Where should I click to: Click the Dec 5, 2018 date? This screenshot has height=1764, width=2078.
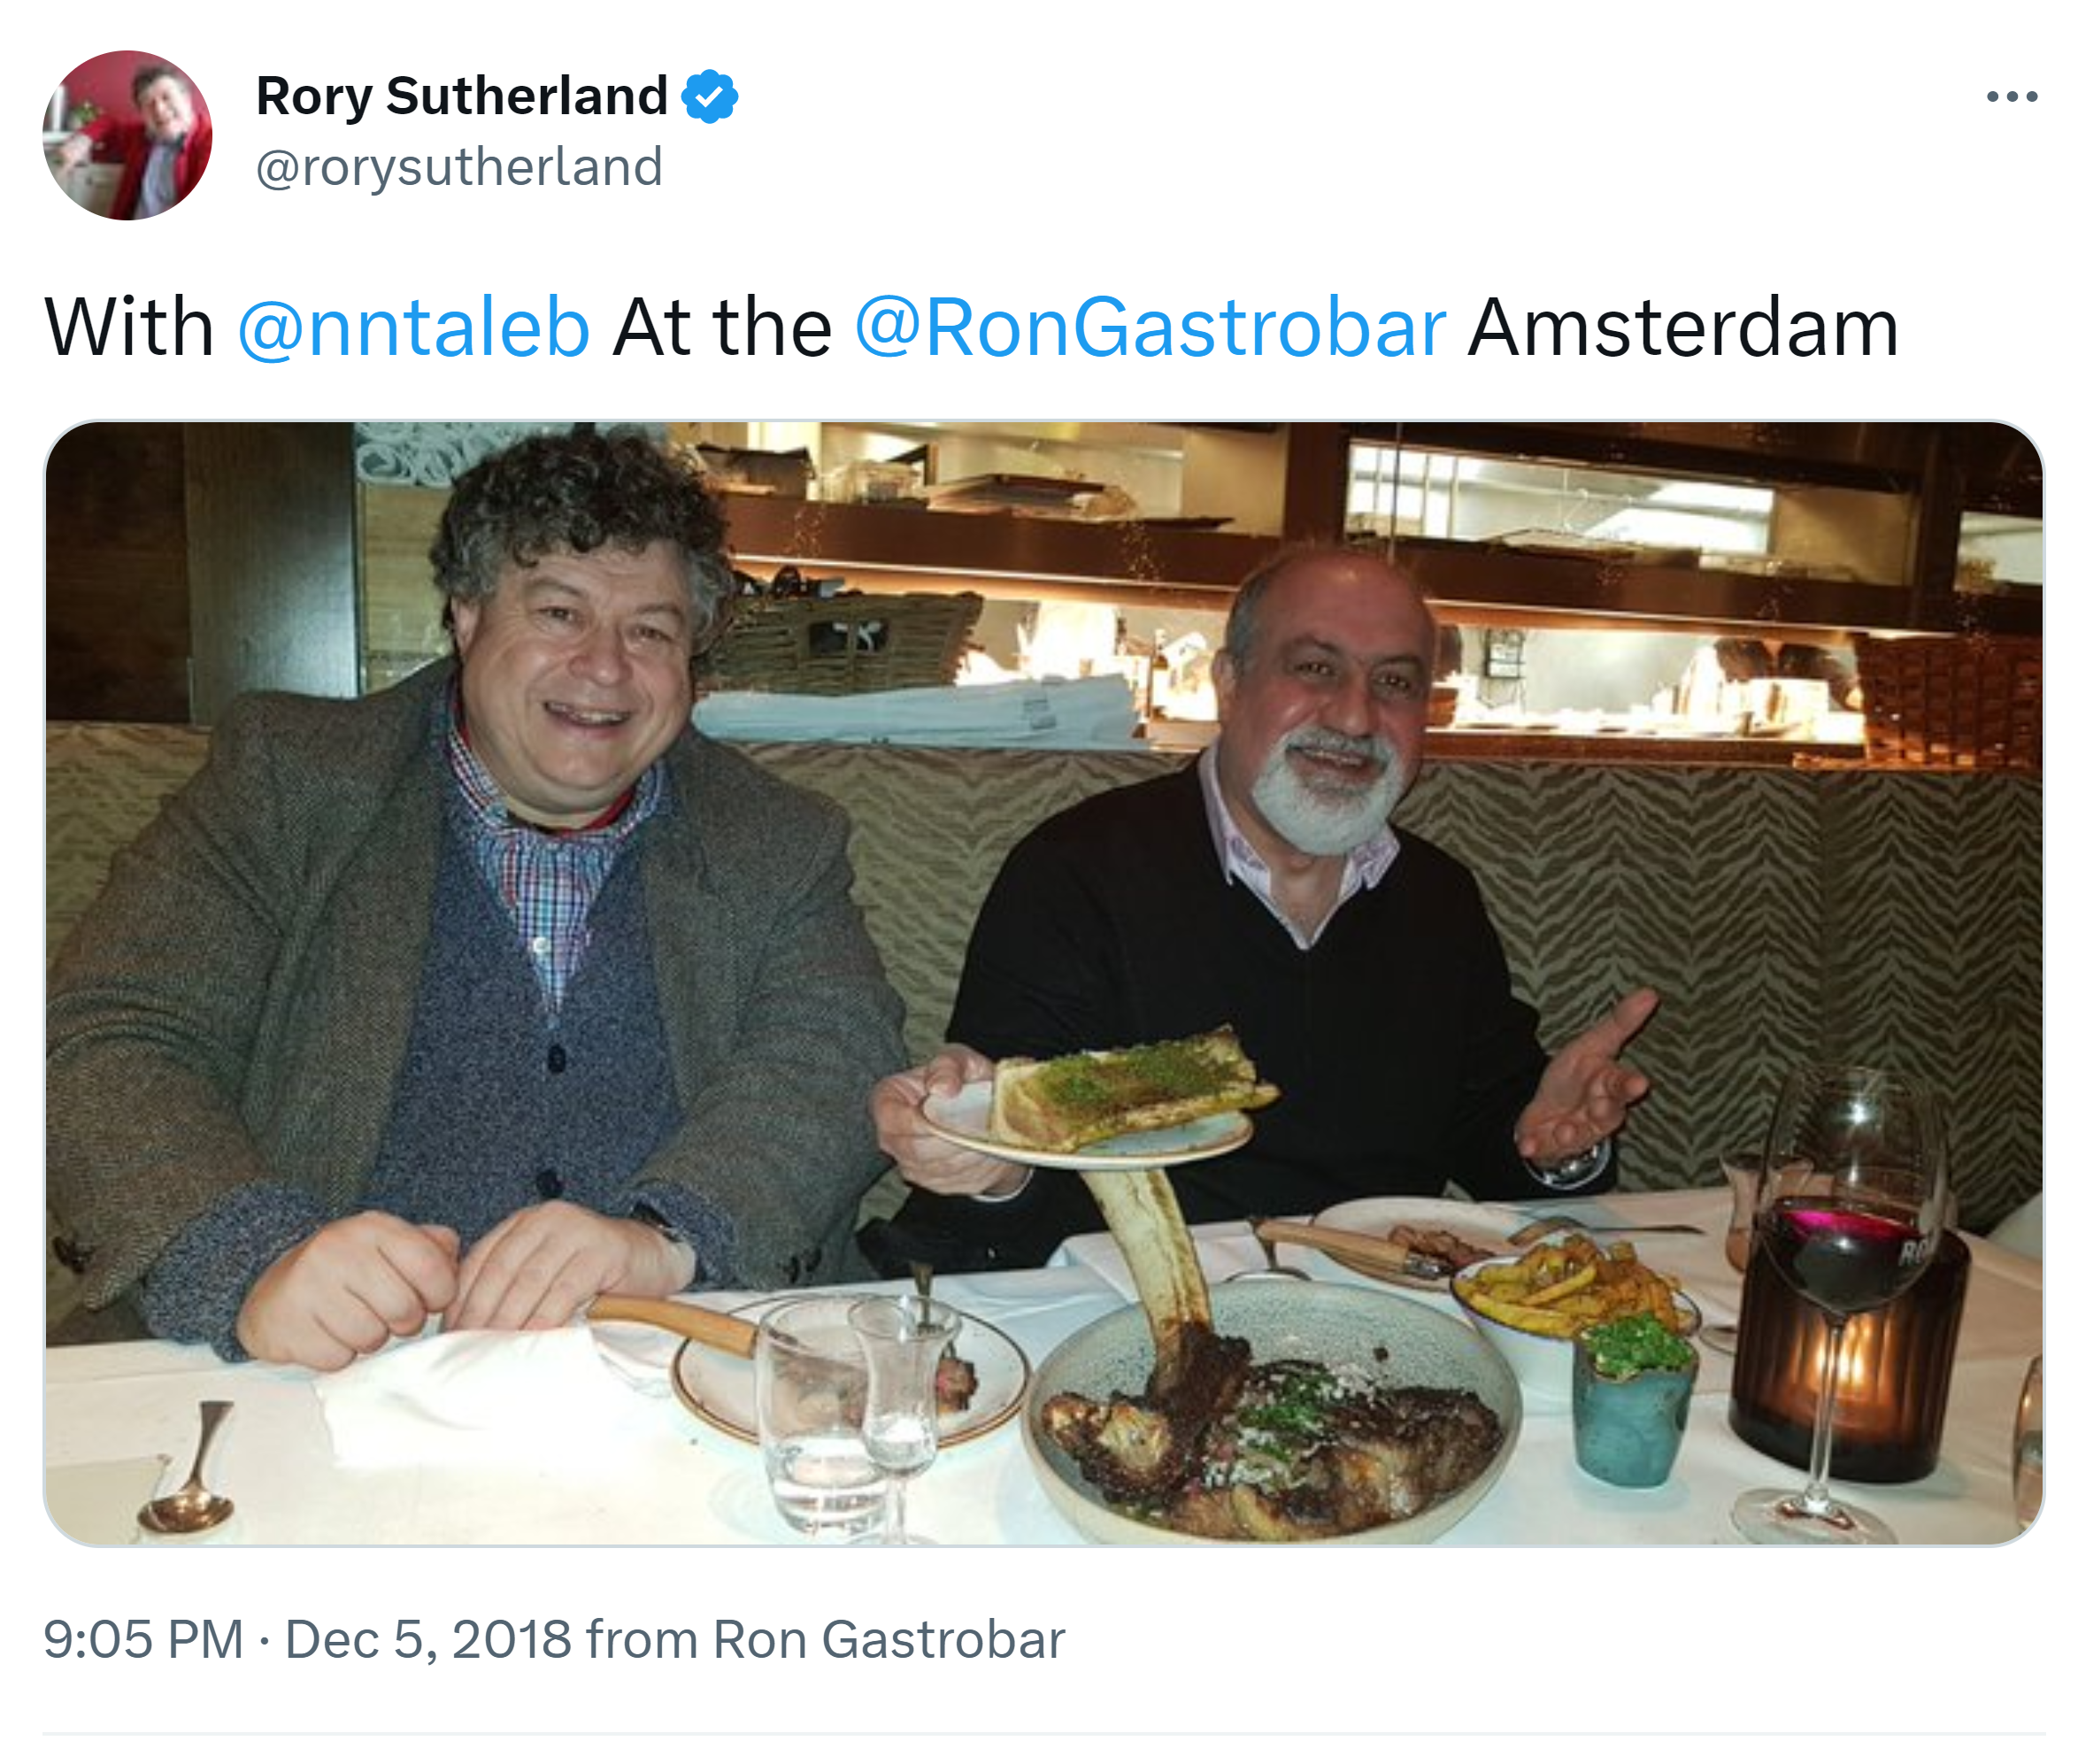(428, 1640)
